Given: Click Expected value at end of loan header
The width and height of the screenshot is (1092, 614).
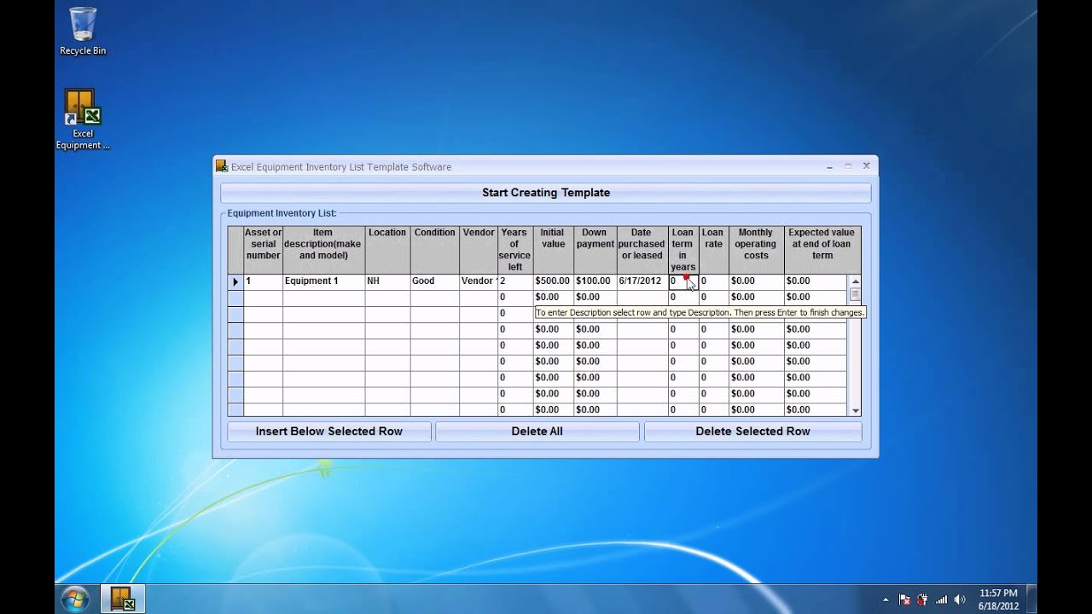Looking at the screenshot, I should click(x=822, y=250).
